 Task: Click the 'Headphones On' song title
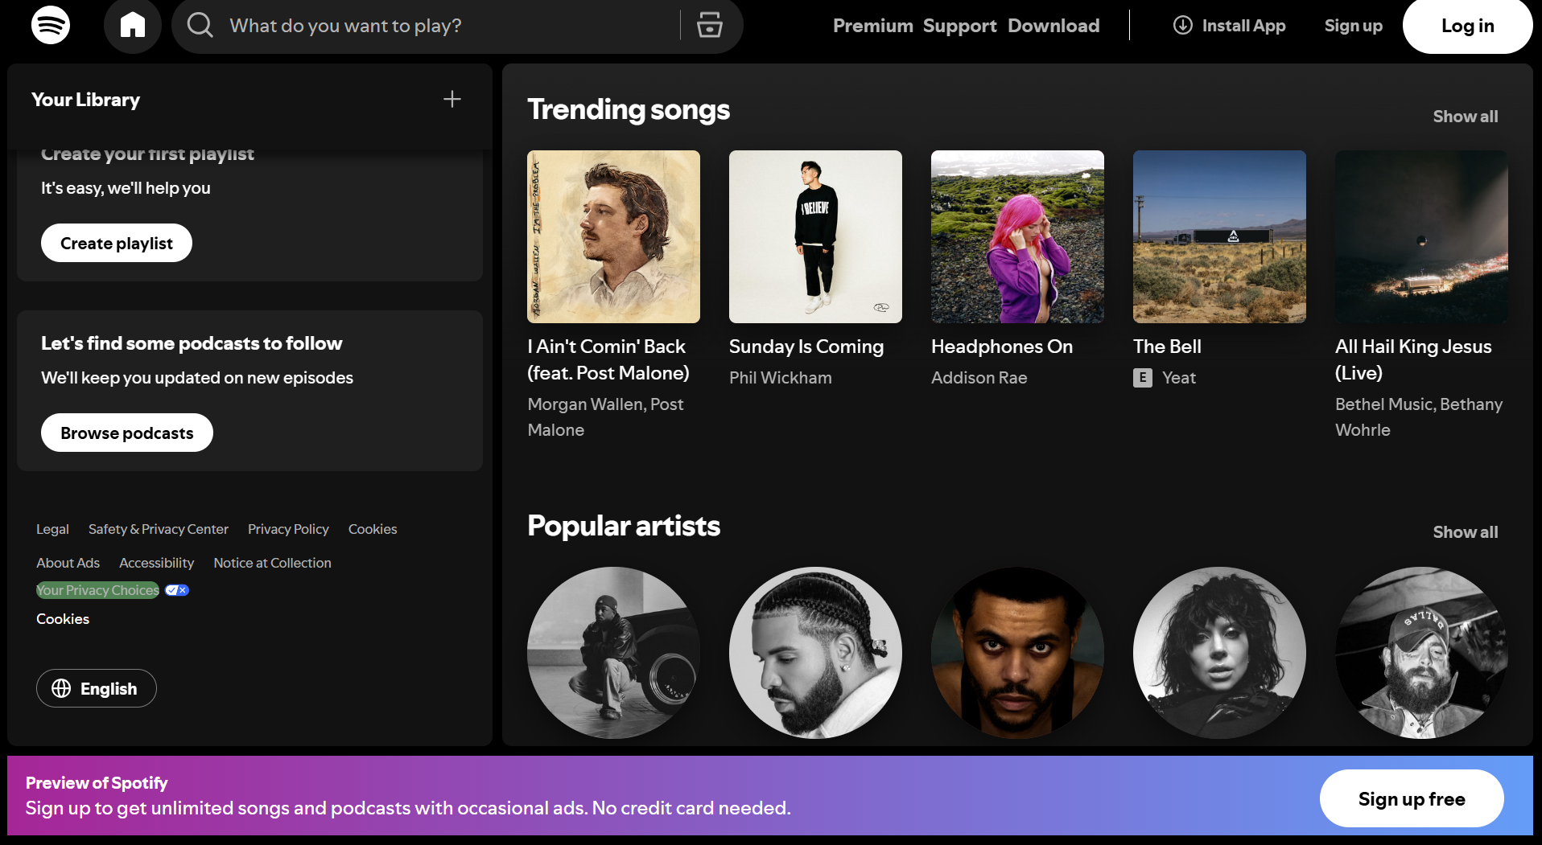[x=1002, y=347]
